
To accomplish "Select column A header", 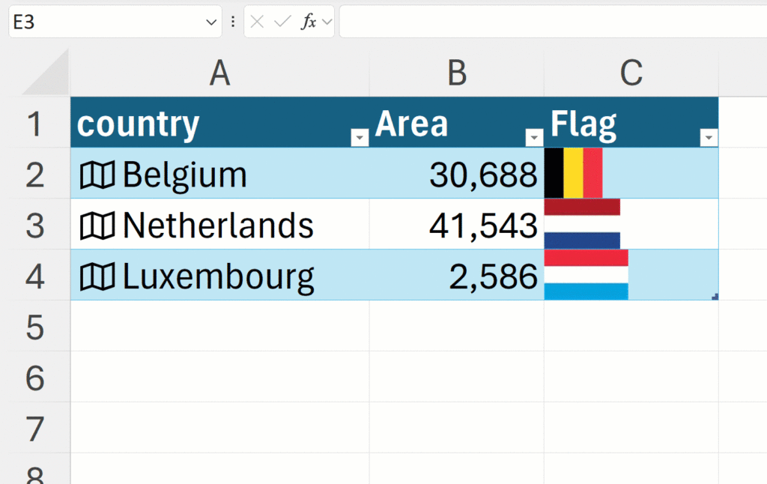I will click(219, 73).
